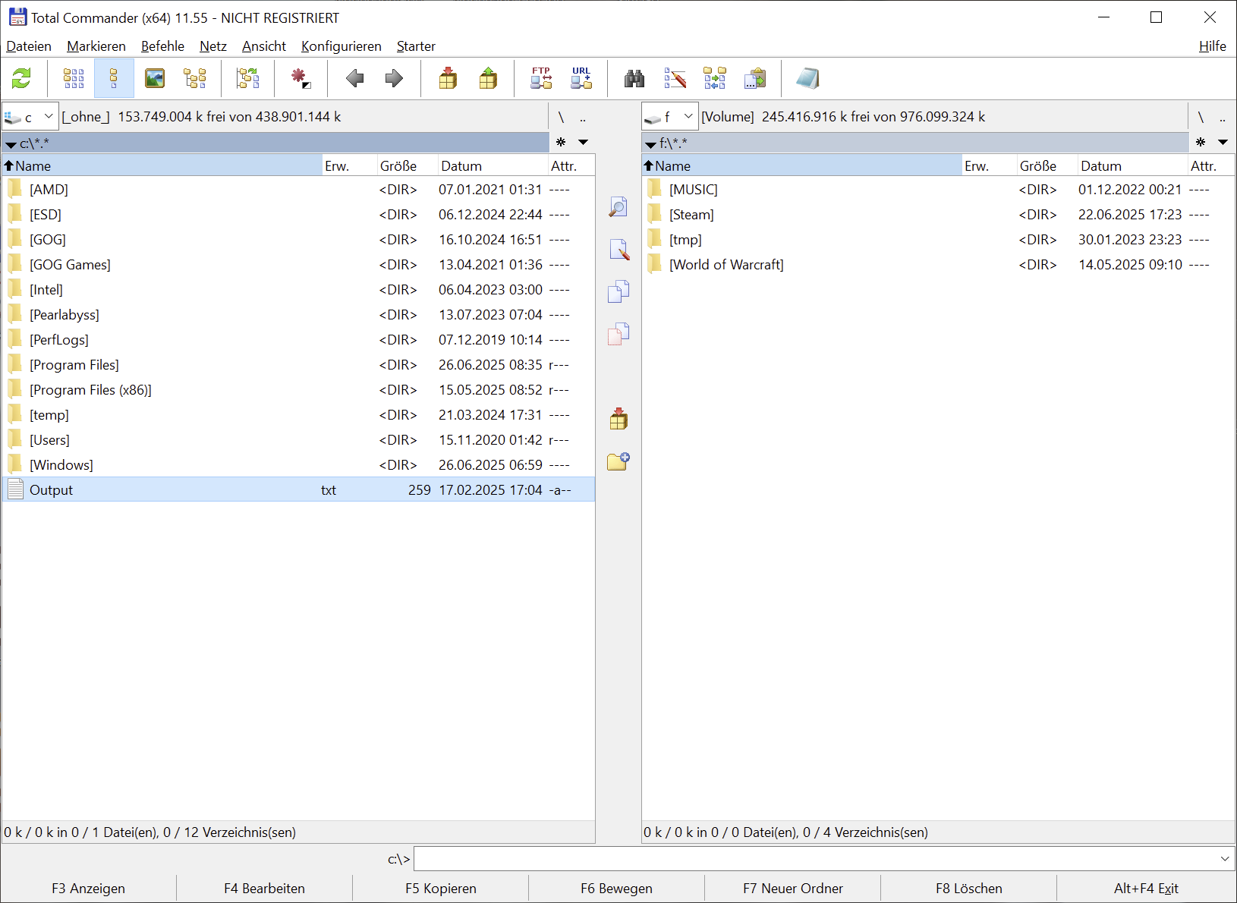Viewport: 1237px width, 903px height.
Task: Go to parent with right panel dots button
Action: point(1223,117)
